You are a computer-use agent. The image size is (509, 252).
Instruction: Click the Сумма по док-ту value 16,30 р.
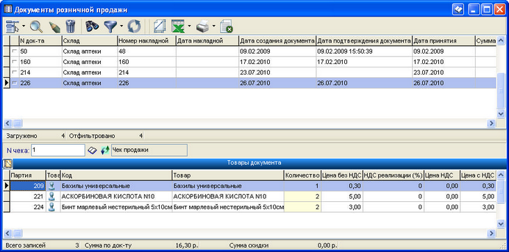pyautogui.click(x=186, y=246)
